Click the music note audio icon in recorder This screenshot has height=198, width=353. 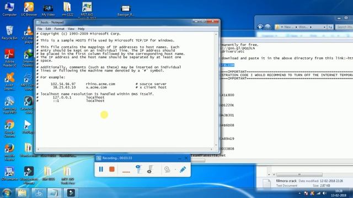150,169
